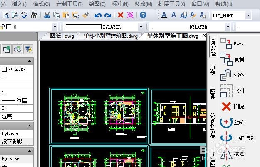This screenshot has height=167, width=260.
Task: Open the DIM_FONT text style dropdown
Action: 248,15
